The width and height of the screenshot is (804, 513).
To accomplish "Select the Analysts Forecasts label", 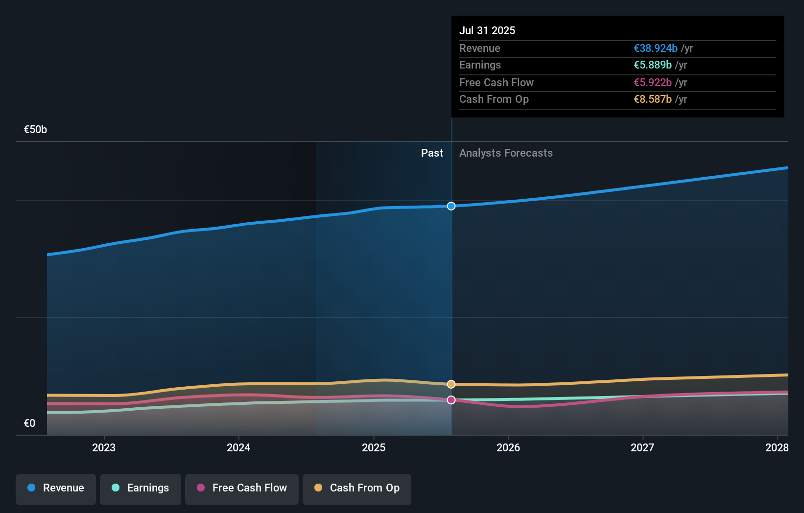I will pos(506,153).
